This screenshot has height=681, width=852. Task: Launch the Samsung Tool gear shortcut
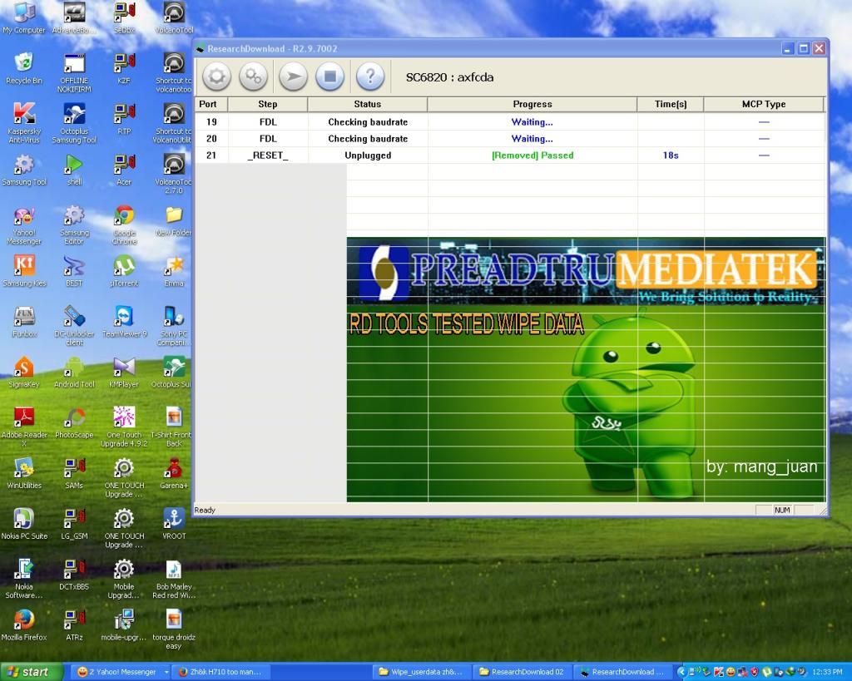tap(24, 170)
